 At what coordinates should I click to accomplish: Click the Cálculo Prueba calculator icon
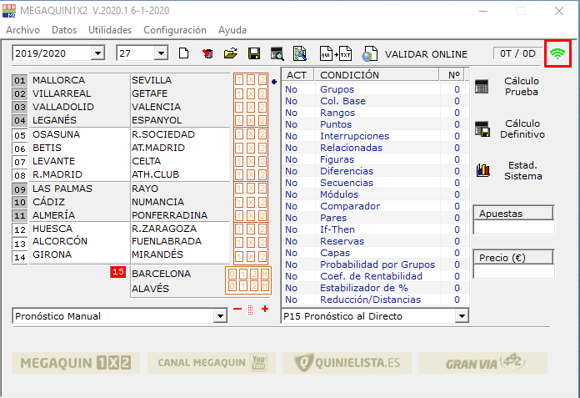(482, 86)
